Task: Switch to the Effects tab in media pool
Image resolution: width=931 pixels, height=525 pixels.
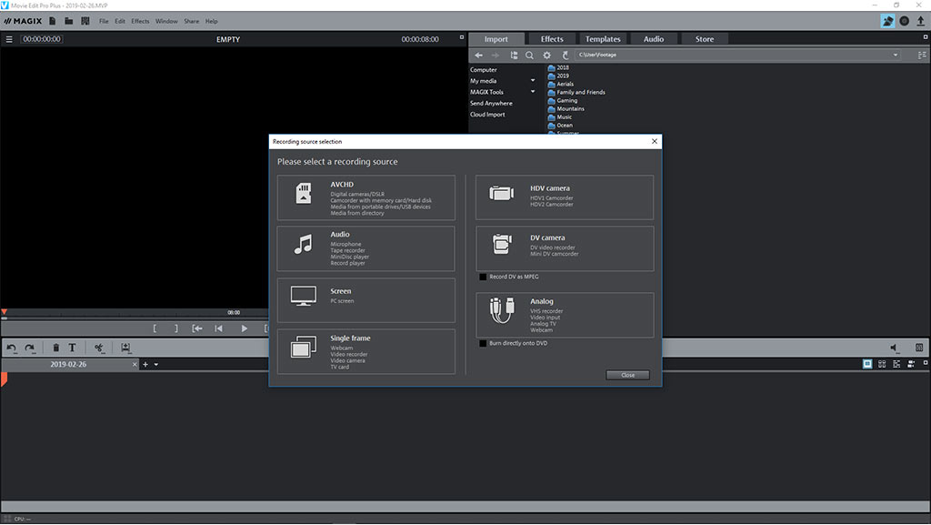Action: click(552, 39)
